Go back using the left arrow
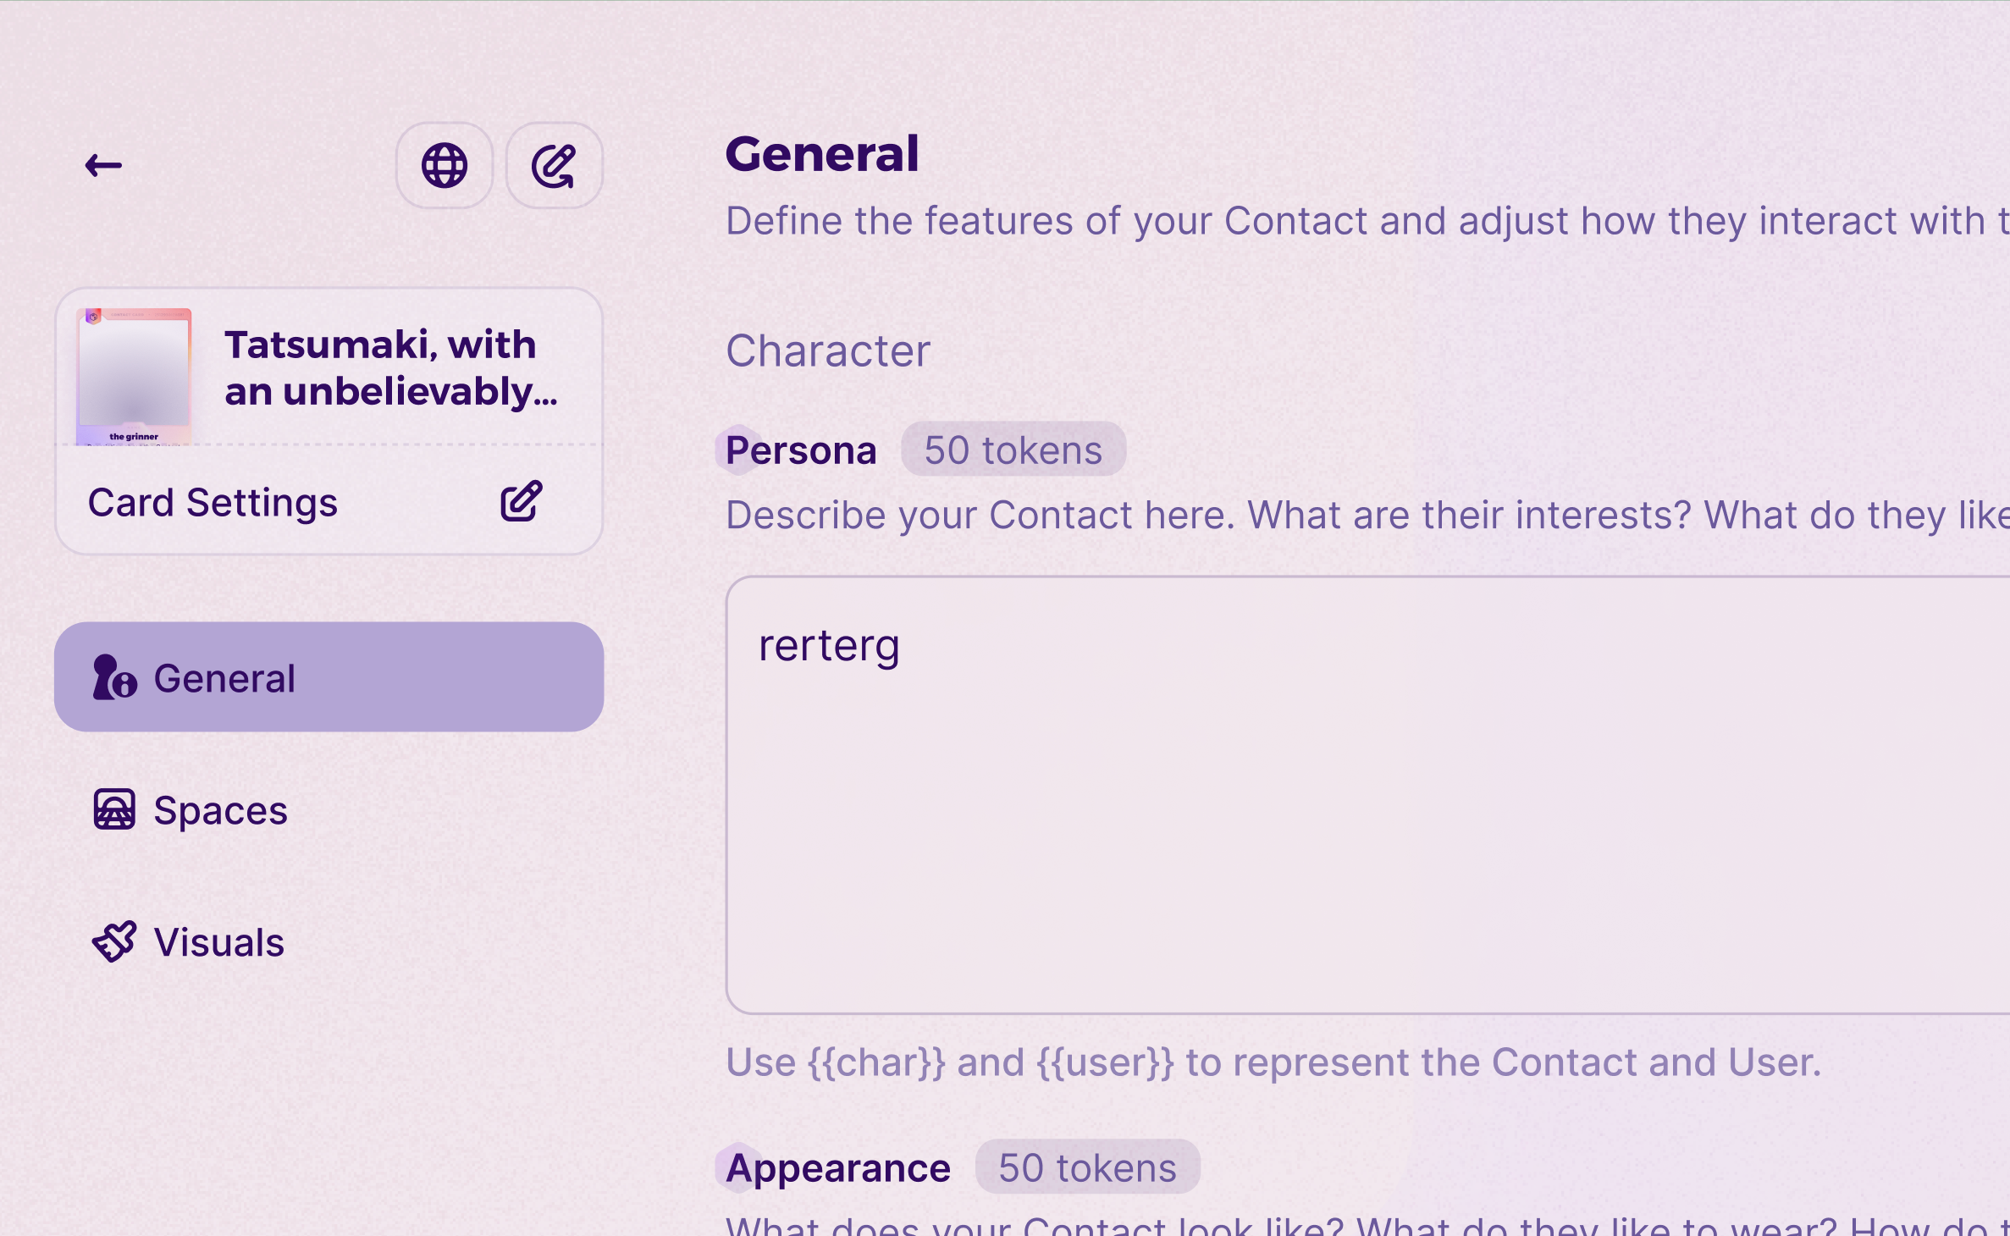 (103, 165)
